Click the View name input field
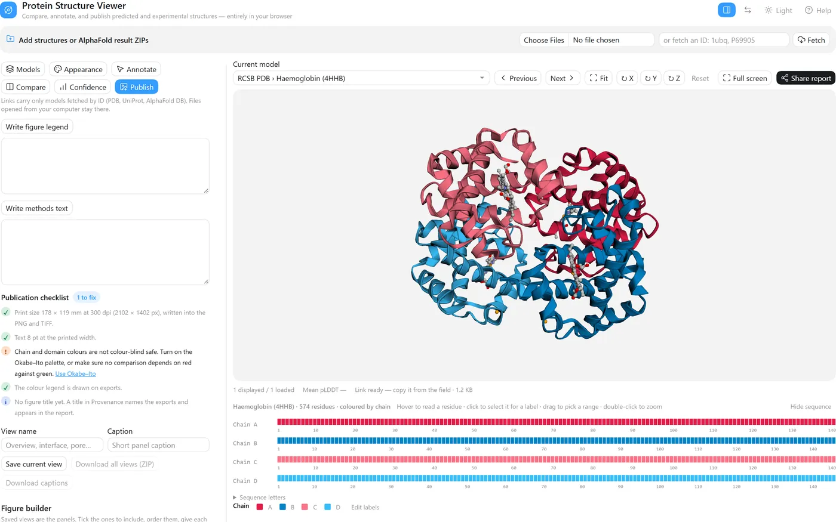This screenshot has height=522, width=836. 52,445
